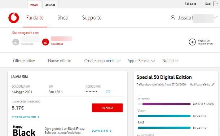Switch to the Privati tab
The image size is (220, 136).
point(34,5)
